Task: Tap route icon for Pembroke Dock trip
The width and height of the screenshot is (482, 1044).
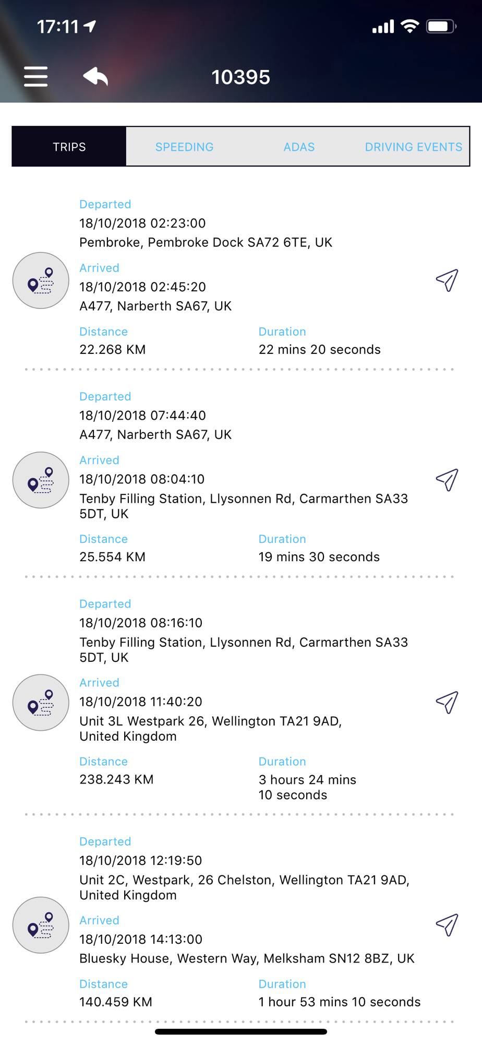Action: [x=41, y=281]
